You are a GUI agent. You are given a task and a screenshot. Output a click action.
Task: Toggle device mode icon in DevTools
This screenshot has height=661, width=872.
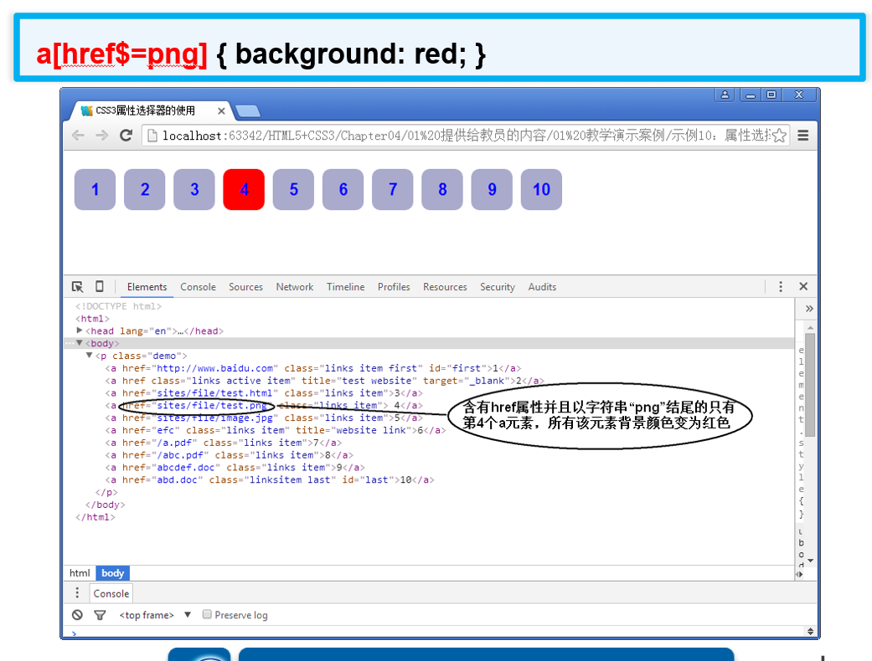(x=99, y=287)
